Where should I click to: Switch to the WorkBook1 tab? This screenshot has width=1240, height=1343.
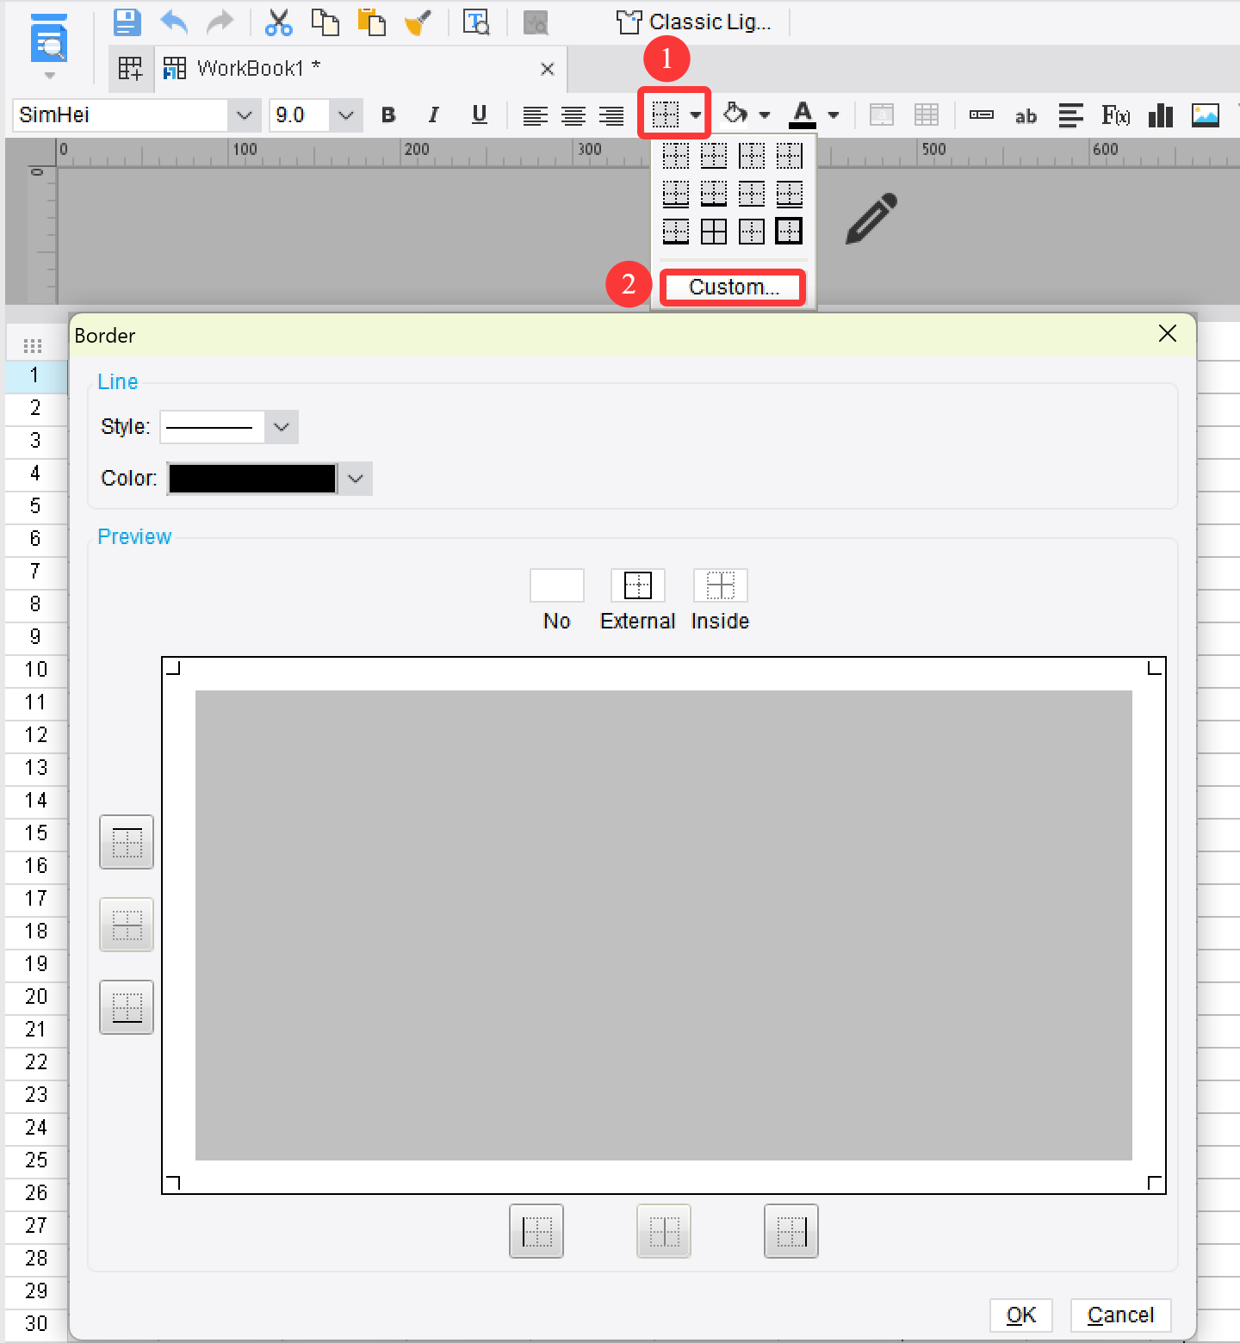pyautogui.click(x=254, y=67)
